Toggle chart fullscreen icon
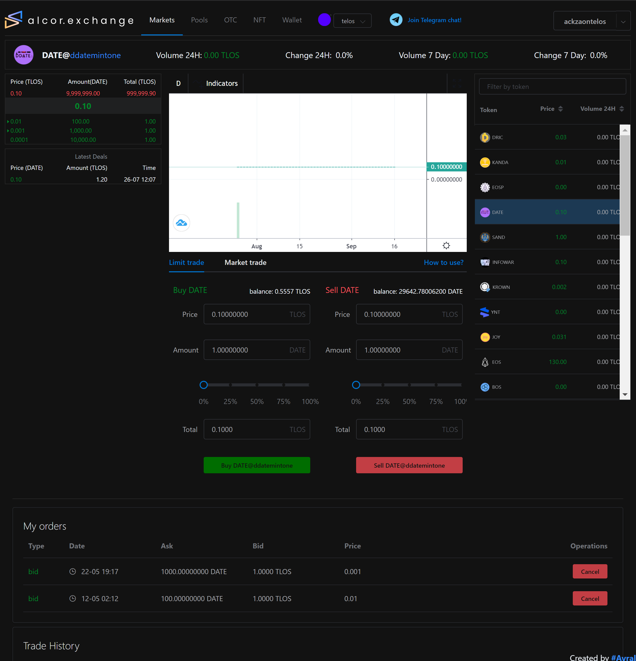The width and height of the screenshot is (636, 661). pyautogui.click(x=457, y=83)
